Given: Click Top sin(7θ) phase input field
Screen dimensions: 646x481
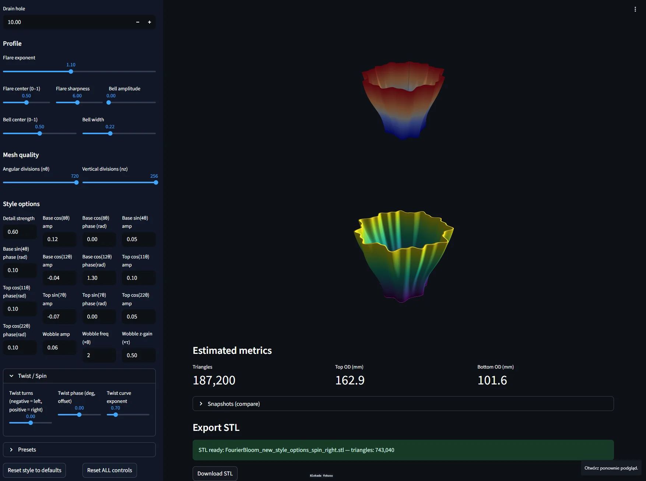Looking at the screenshot, I should pos(99,317).
